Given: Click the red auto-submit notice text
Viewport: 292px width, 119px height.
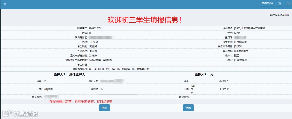Looking at the screenshot, I should click(x=81, y=101).
